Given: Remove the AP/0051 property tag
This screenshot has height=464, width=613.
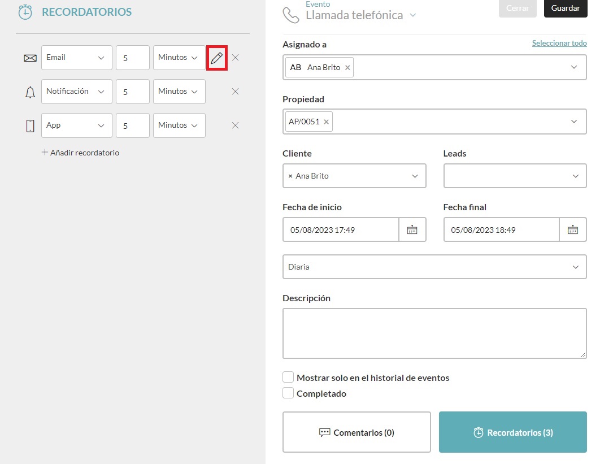Looking at the screenshot, I should coord(326,122).
